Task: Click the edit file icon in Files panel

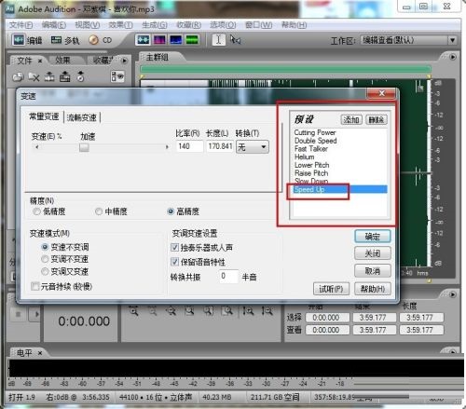Action: pyautogui.click(x=64, y=76)
